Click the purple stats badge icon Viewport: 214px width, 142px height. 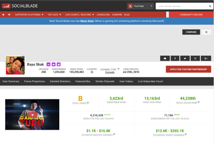click(49, 64)
